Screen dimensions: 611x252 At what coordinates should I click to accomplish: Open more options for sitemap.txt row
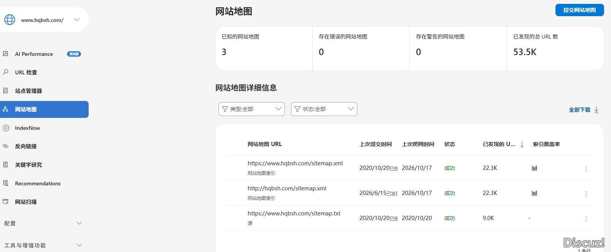[x=586, y=219]
